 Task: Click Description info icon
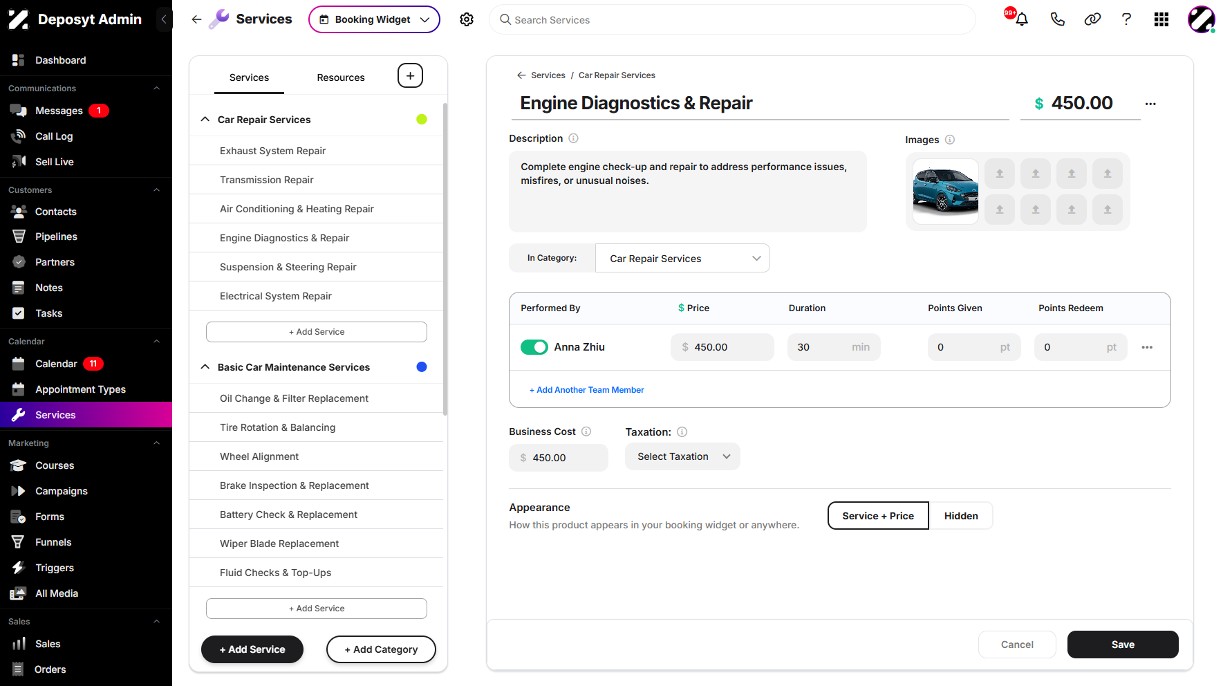click(573, 138)
